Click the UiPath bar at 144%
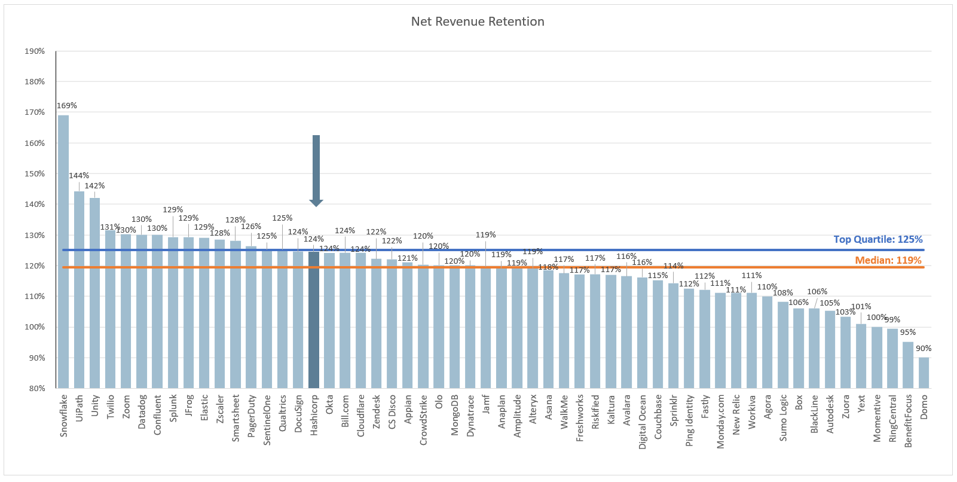 point(79,290)
